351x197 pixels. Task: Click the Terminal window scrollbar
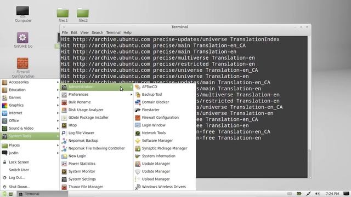point(309,163)
